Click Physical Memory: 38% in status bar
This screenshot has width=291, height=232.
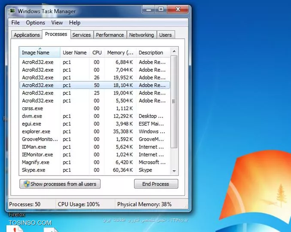(x=144, y=204)
